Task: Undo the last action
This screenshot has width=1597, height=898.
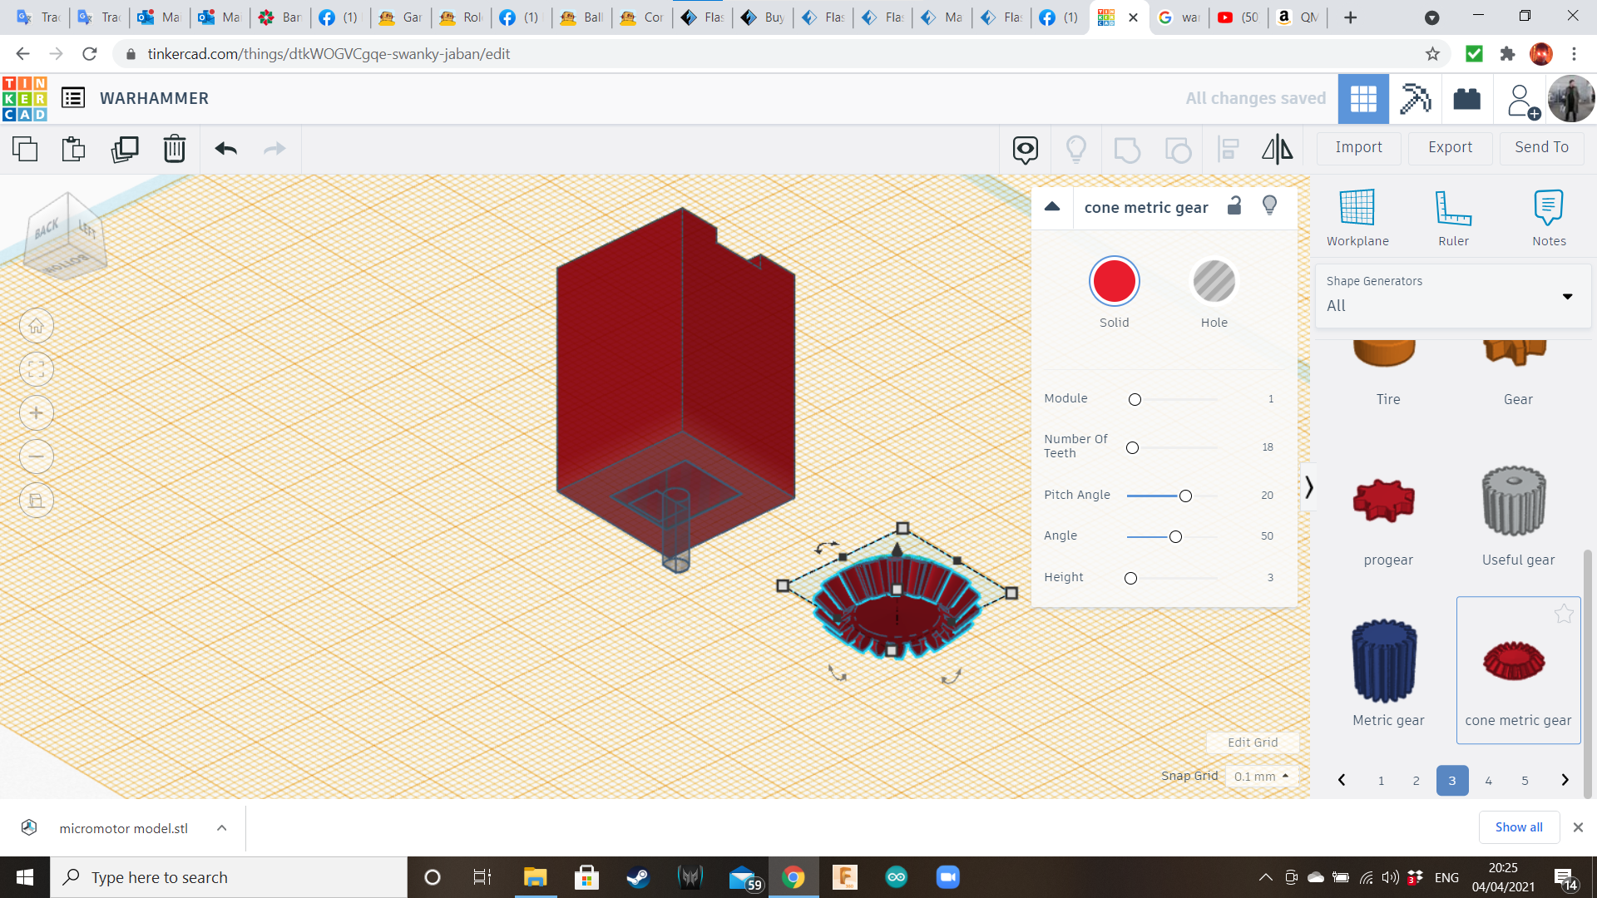Action: pyautogui.click(x=225, y=149)
